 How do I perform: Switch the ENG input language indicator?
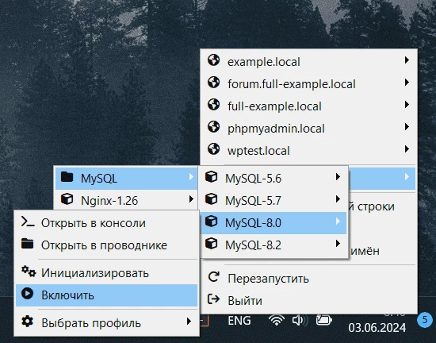[x=239, y=321]
